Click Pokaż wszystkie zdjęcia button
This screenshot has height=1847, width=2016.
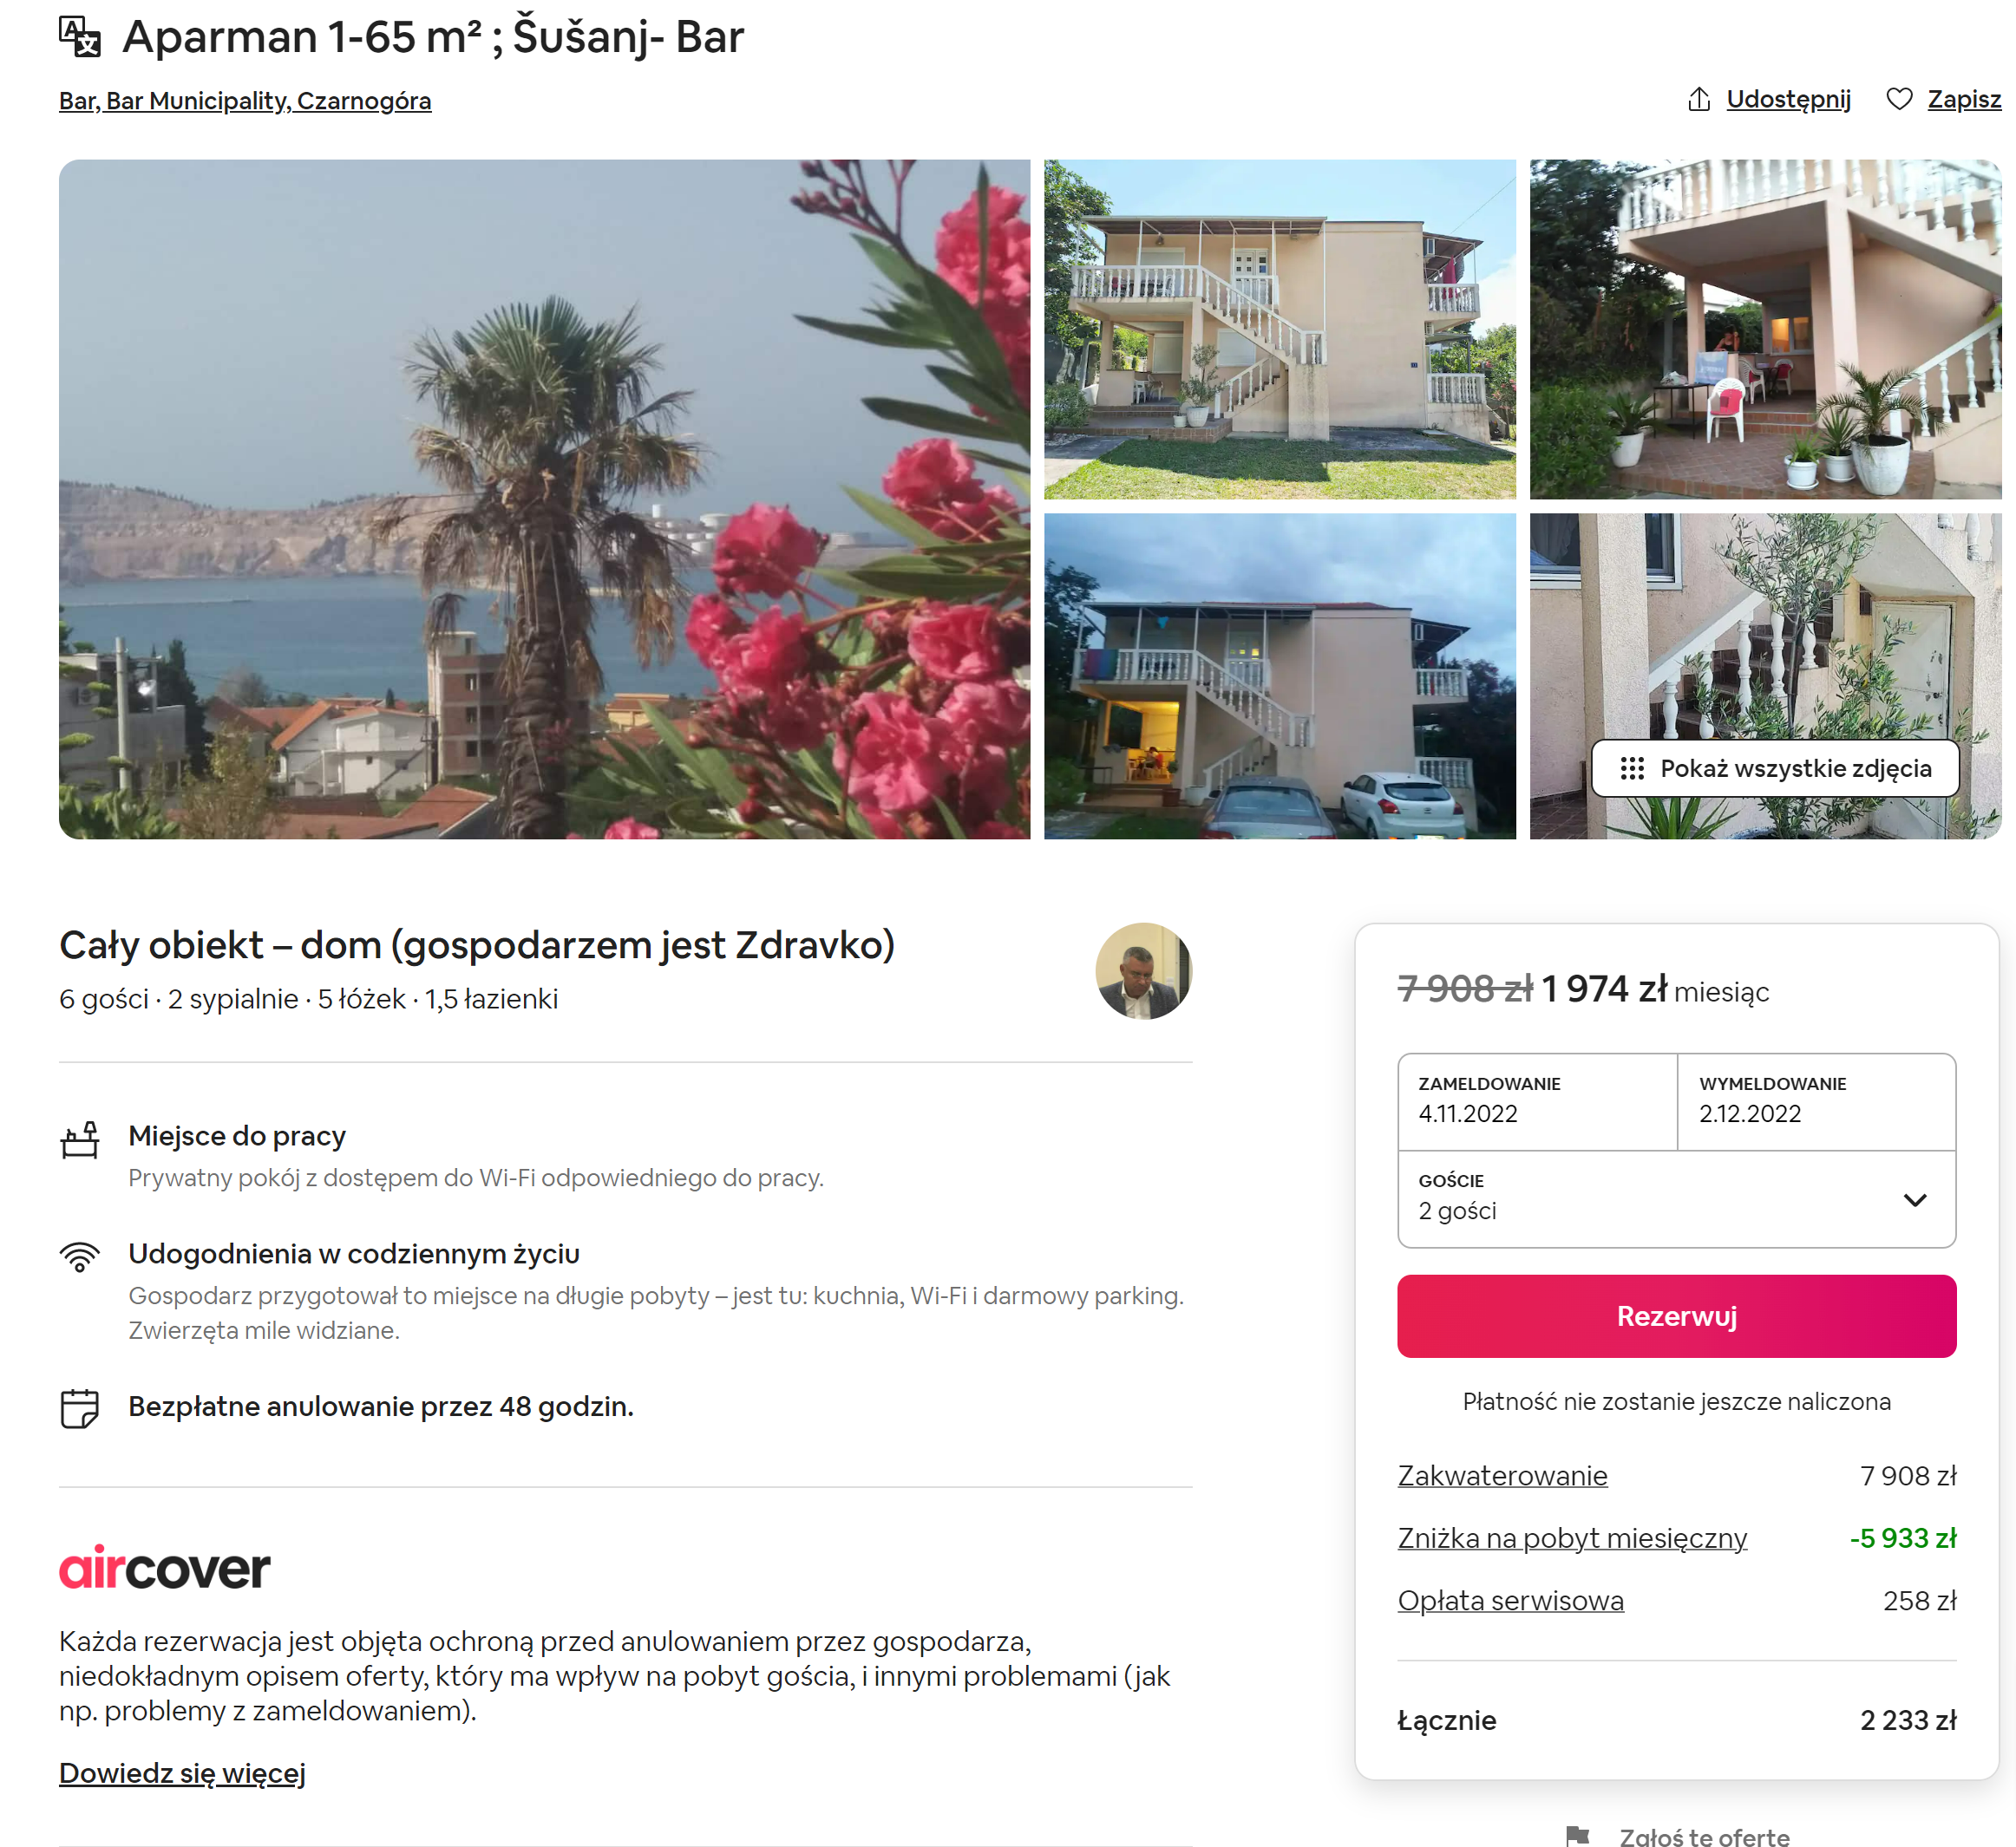(x=1774, y=768)
